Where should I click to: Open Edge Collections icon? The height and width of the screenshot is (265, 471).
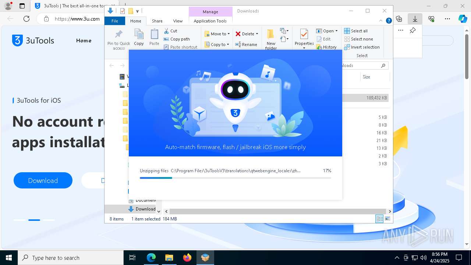(x=399, y=19)
